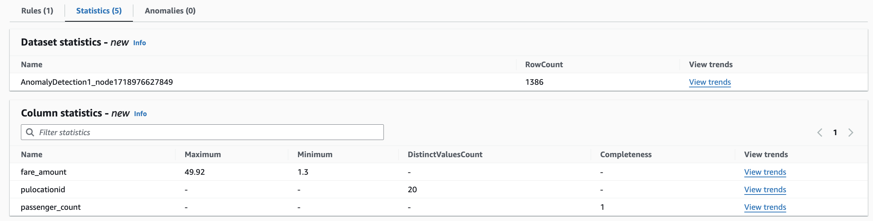
Task: Select page number 1 in pagination
Action: (835, 133)
